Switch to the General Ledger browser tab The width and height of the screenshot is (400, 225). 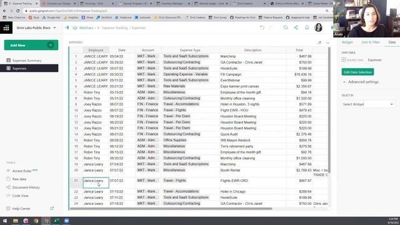pos(211,4)
